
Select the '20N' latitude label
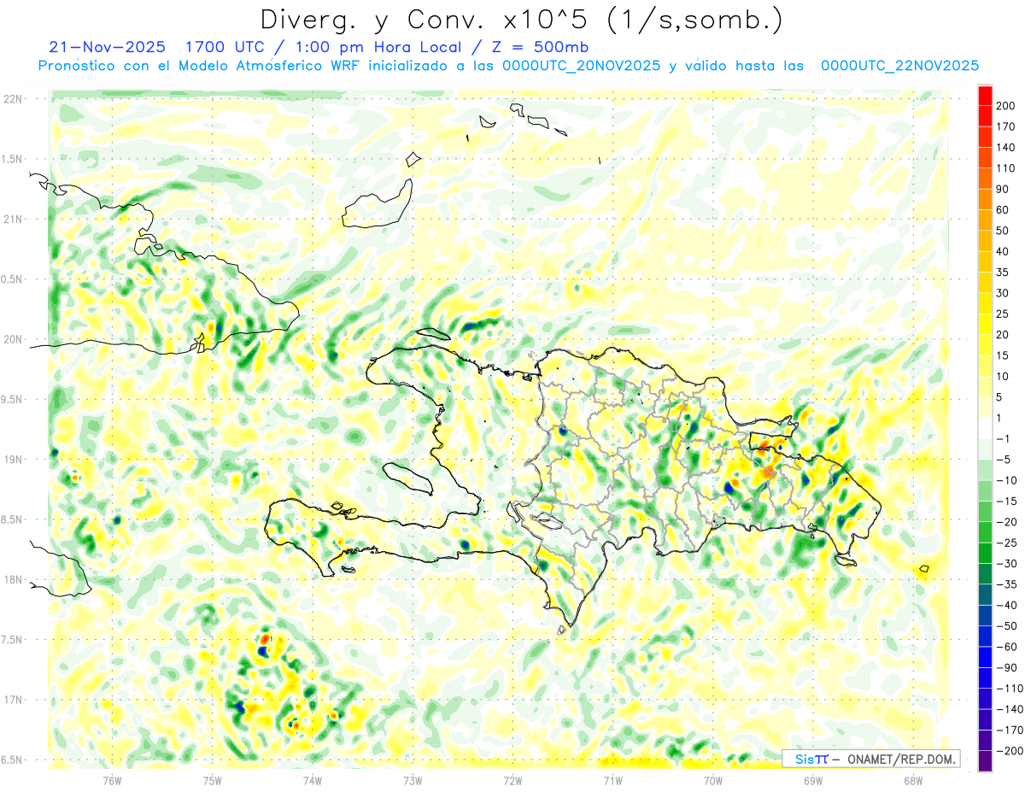12,339
